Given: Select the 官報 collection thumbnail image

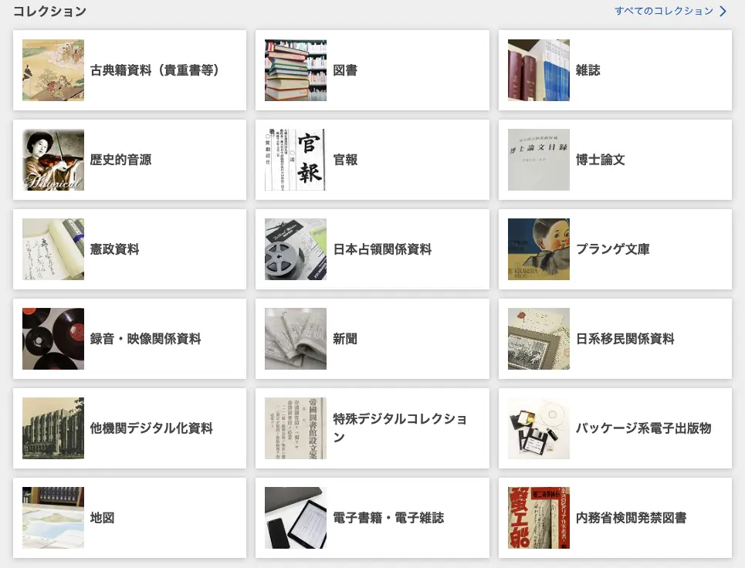Looking at the screenshot, I should 296,160.
